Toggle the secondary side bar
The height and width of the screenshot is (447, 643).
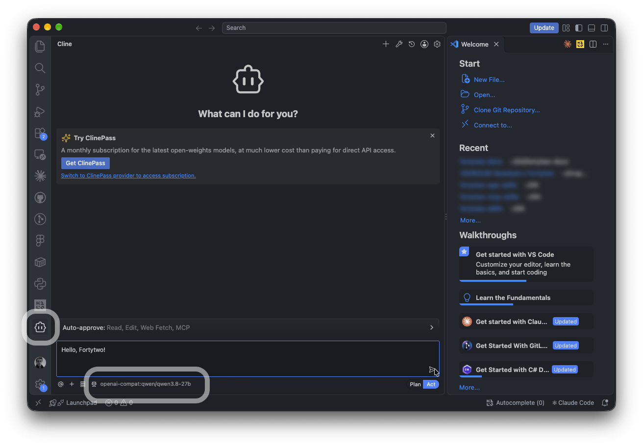coord(605,28)
